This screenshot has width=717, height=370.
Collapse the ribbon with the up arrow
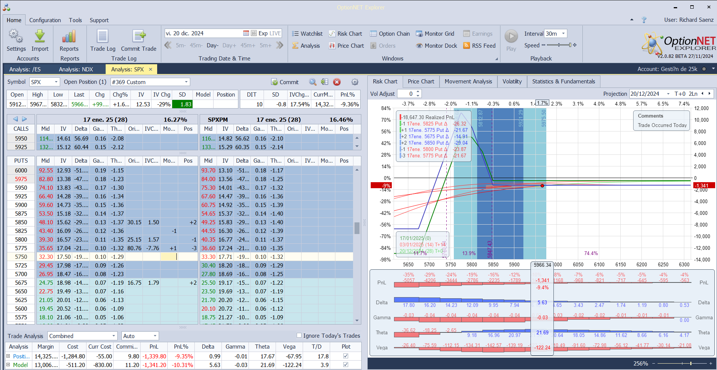click(632, 20)
